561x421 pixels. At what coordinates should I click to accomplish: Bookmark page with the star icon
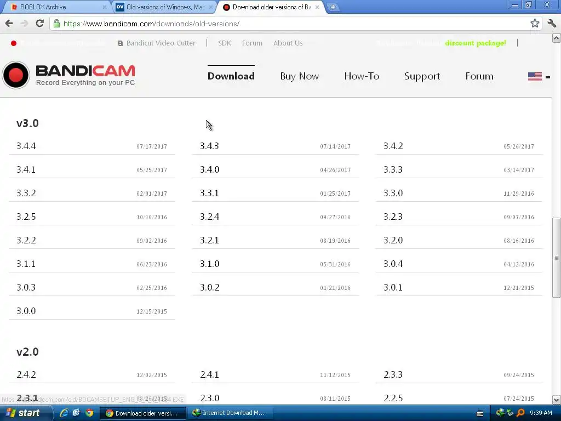pos(535,24)
